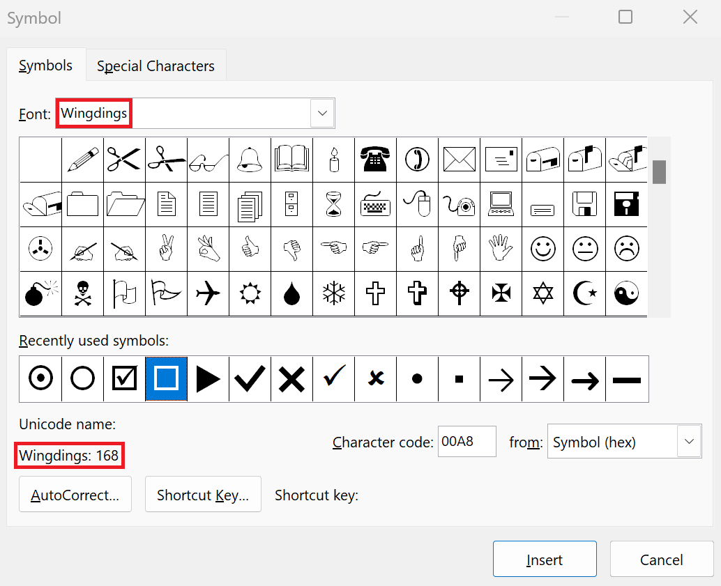The height and width of the screenshot is (586, 721).
Task: Select the thumbs up symbol
Action: pyautogui.click(x=250, y=249)
